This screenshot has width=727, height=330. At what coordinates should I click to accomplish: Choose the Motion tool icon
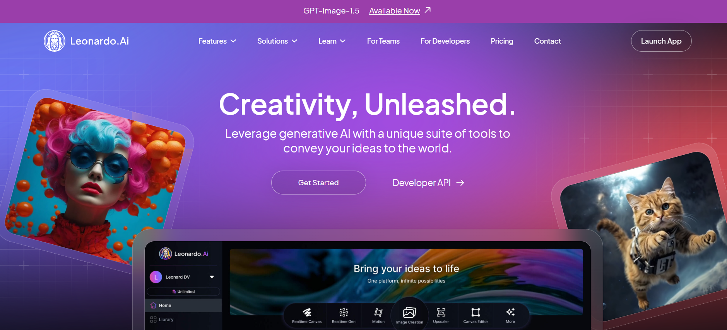pos(378,312)
